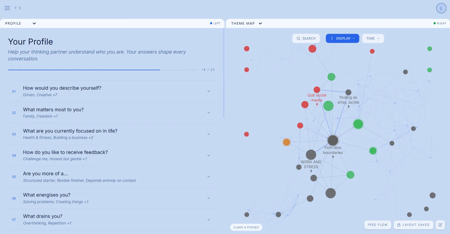
Task: Click Health & fitness, Building a business +2
Action: [58, 137]
